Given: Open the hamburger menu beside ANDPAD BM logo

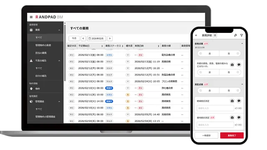Looking at the screenshot, I should pyautogui.click(x=31, y=17).
